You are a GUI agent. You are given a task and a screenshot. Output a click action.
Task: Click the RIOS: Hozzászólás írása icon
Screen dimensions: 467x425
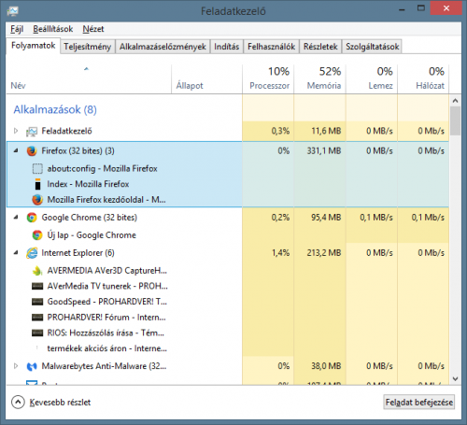tap(37, 333)
